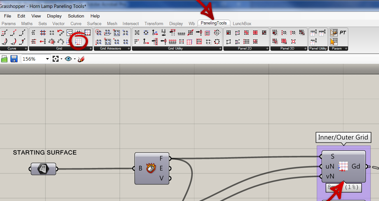Click the PULL panel utility icon
The height and width of the screenshot is (201, 379).
click(x=313, y=42)
